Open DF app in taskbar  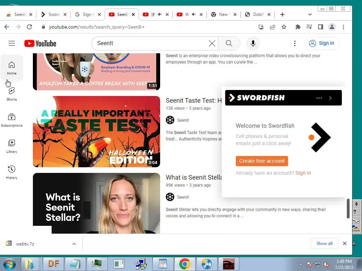click(53, 264)
